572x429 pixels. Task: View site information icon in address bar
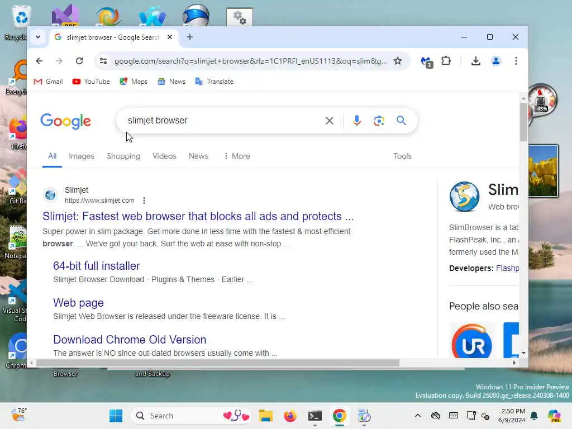coord(103,61)
